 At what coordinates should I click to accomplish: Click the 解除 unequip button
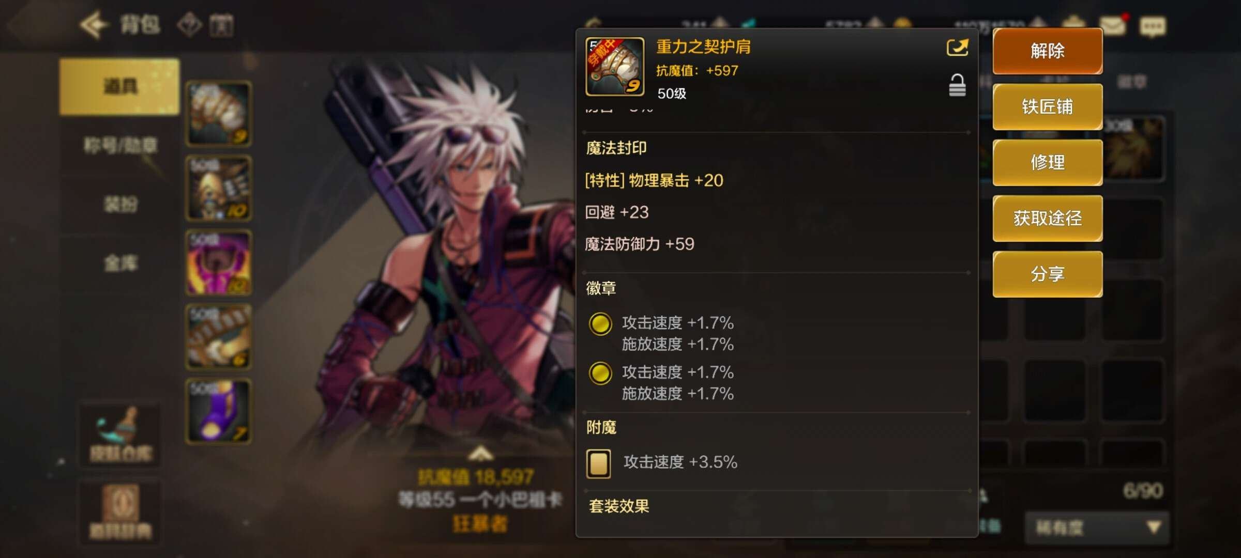[1048, 51]
